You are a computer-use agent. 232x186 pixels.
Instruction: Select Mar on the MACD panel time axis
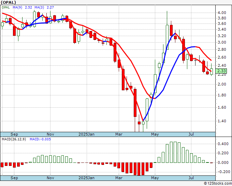pyautogui.click(x=119, y=178)
